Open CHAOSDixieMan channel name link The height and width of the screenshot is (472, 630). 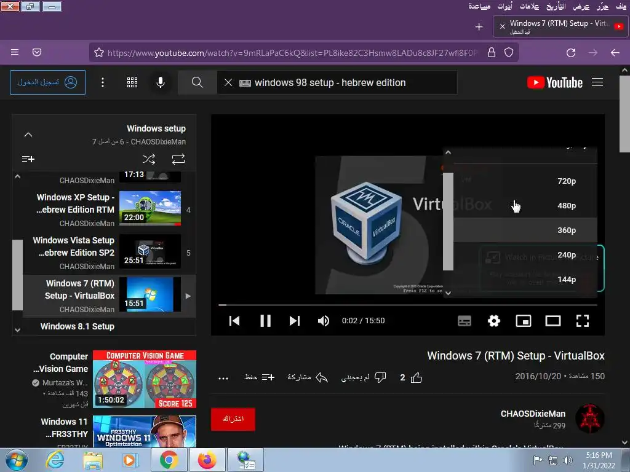coord(533,414)
